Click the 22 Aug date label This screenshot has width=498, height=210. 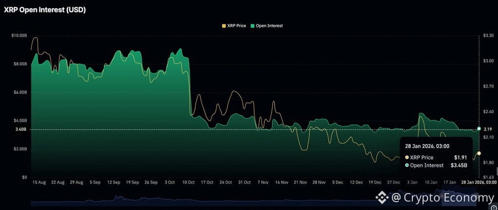pyautogui.click(x=57, y=183)
